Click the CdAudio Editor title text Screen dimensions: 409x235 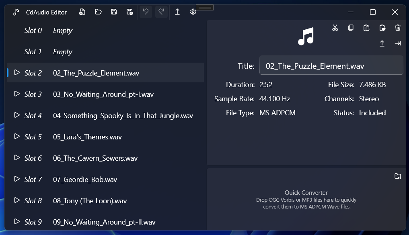46,12
